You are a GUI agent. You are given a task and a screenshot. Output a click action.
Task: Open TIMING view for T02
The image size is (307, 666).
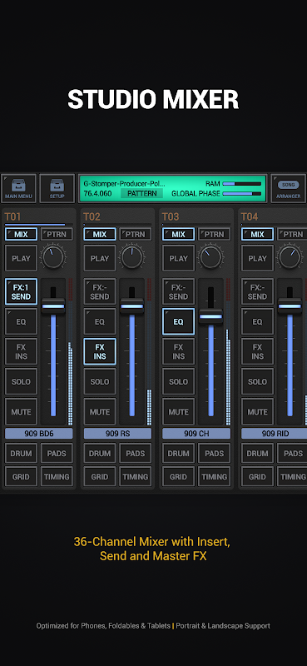(136, 476)
